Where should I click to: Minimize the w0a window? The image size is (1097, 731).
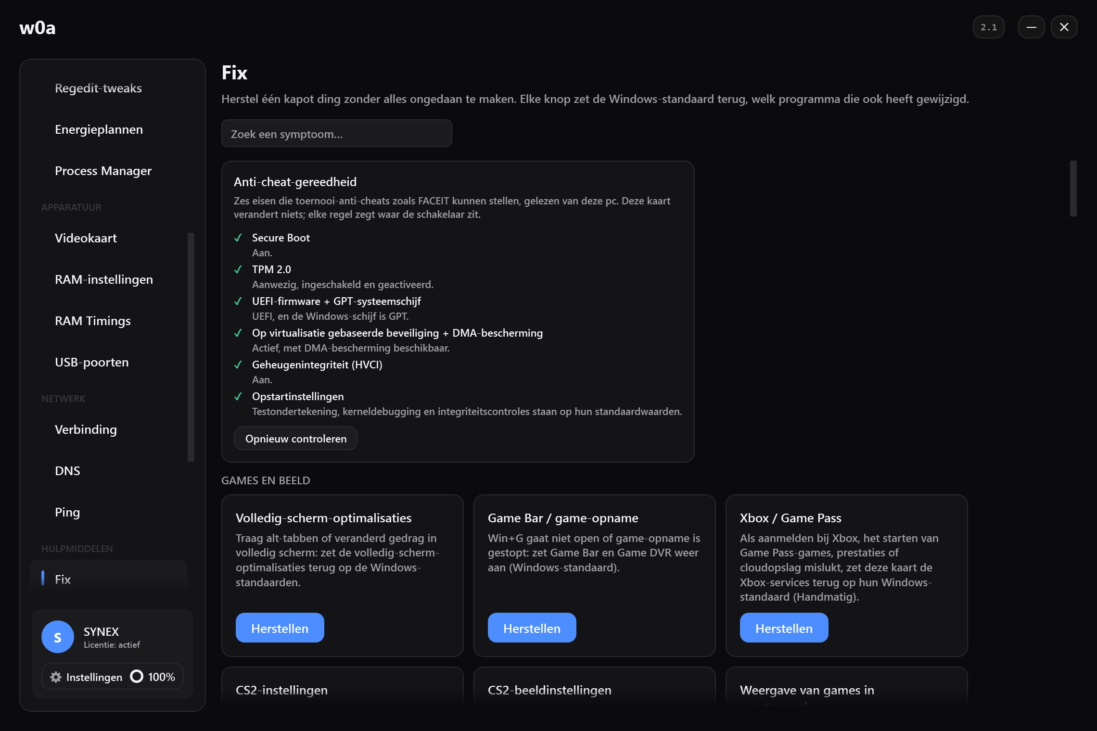[1032, 27]
